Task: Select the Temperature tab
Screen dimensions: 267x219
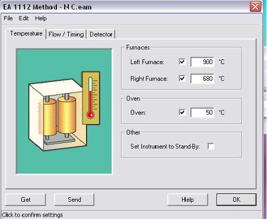Action: tap(26, 33)
